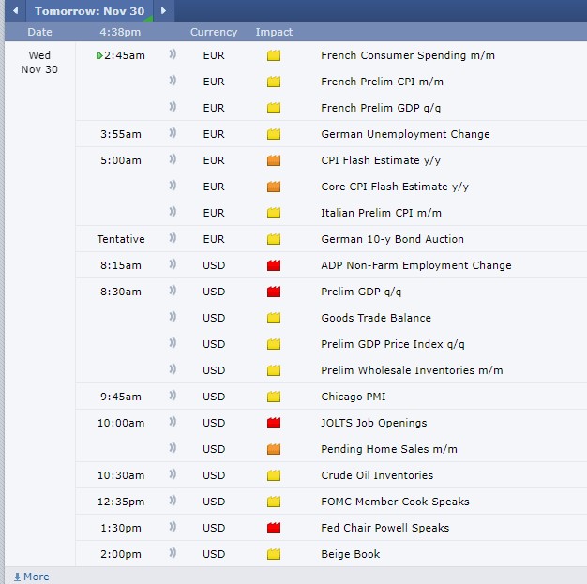The image size is (587, 584).
Task: Click red impact icon for JOLTS Job Openings
Action: pyautogui.click(x=274, y=423)
